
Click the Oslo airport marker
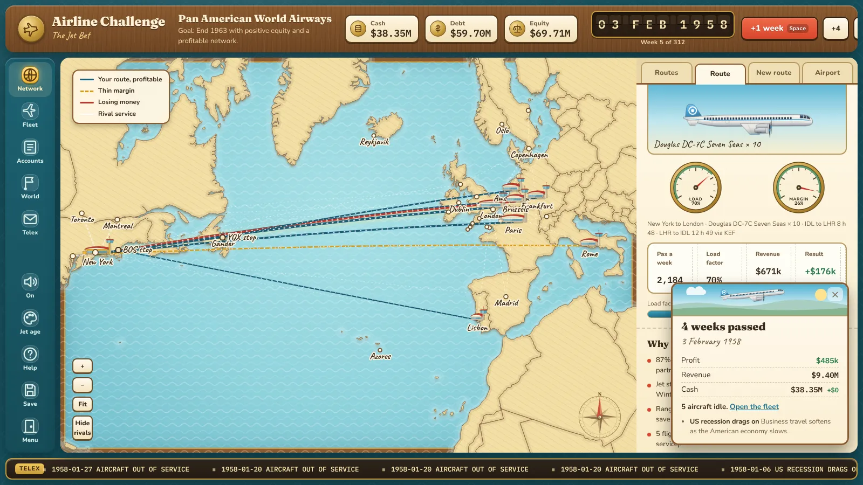pyautogui.click(x=502, y=124)
